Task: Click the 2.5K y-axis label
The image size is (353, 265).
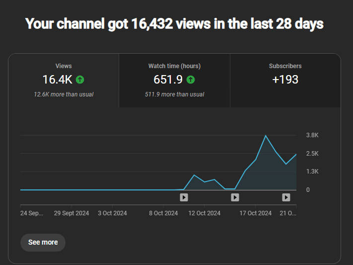Action: coord(312,154)
